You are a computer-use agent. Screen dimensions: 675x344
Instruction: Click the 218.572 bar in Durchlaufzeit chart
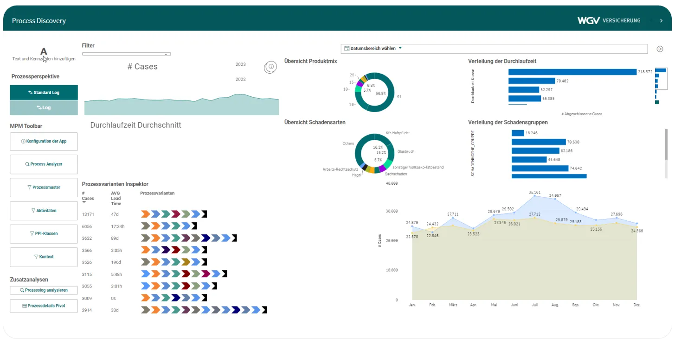pos(572,72)
